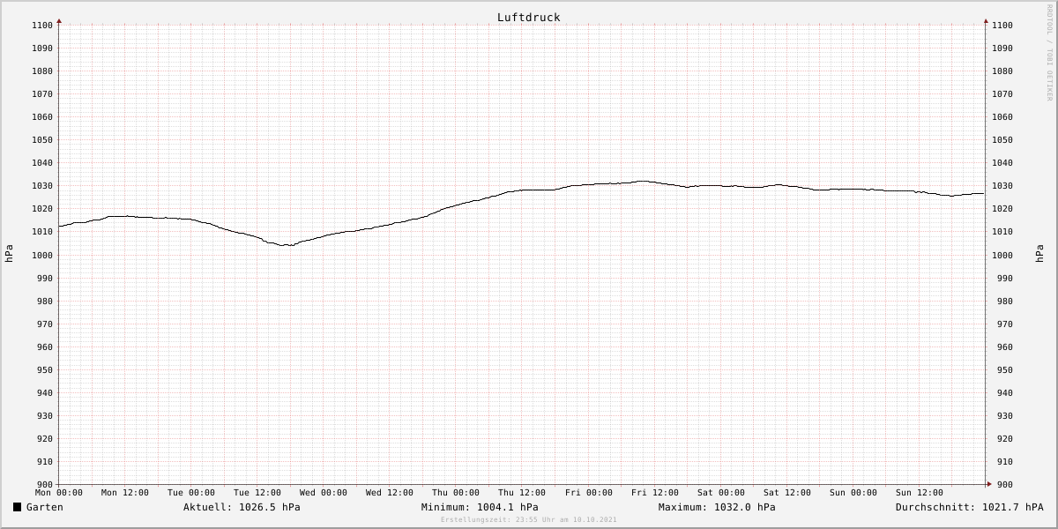Click the Sat 12:00 time axis label
Image resolution: width=1058 pixels, height=529 pixels.
click(787, 493)
